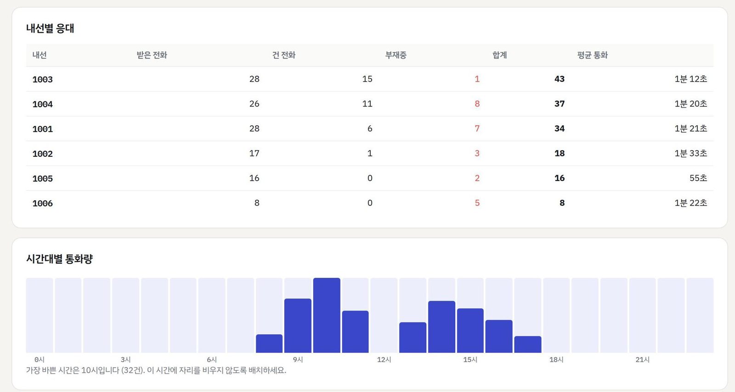This screenshot has height=392, width=735.
Task: Click missed count 8 for extension 1004
Action: coord(477,104)
